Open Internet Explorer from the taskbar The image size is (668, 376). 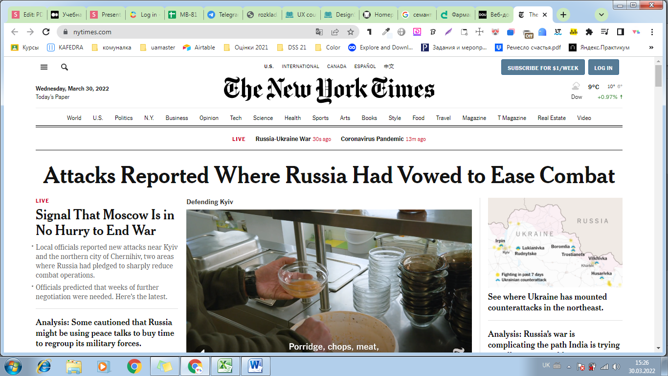pos(44,366)
